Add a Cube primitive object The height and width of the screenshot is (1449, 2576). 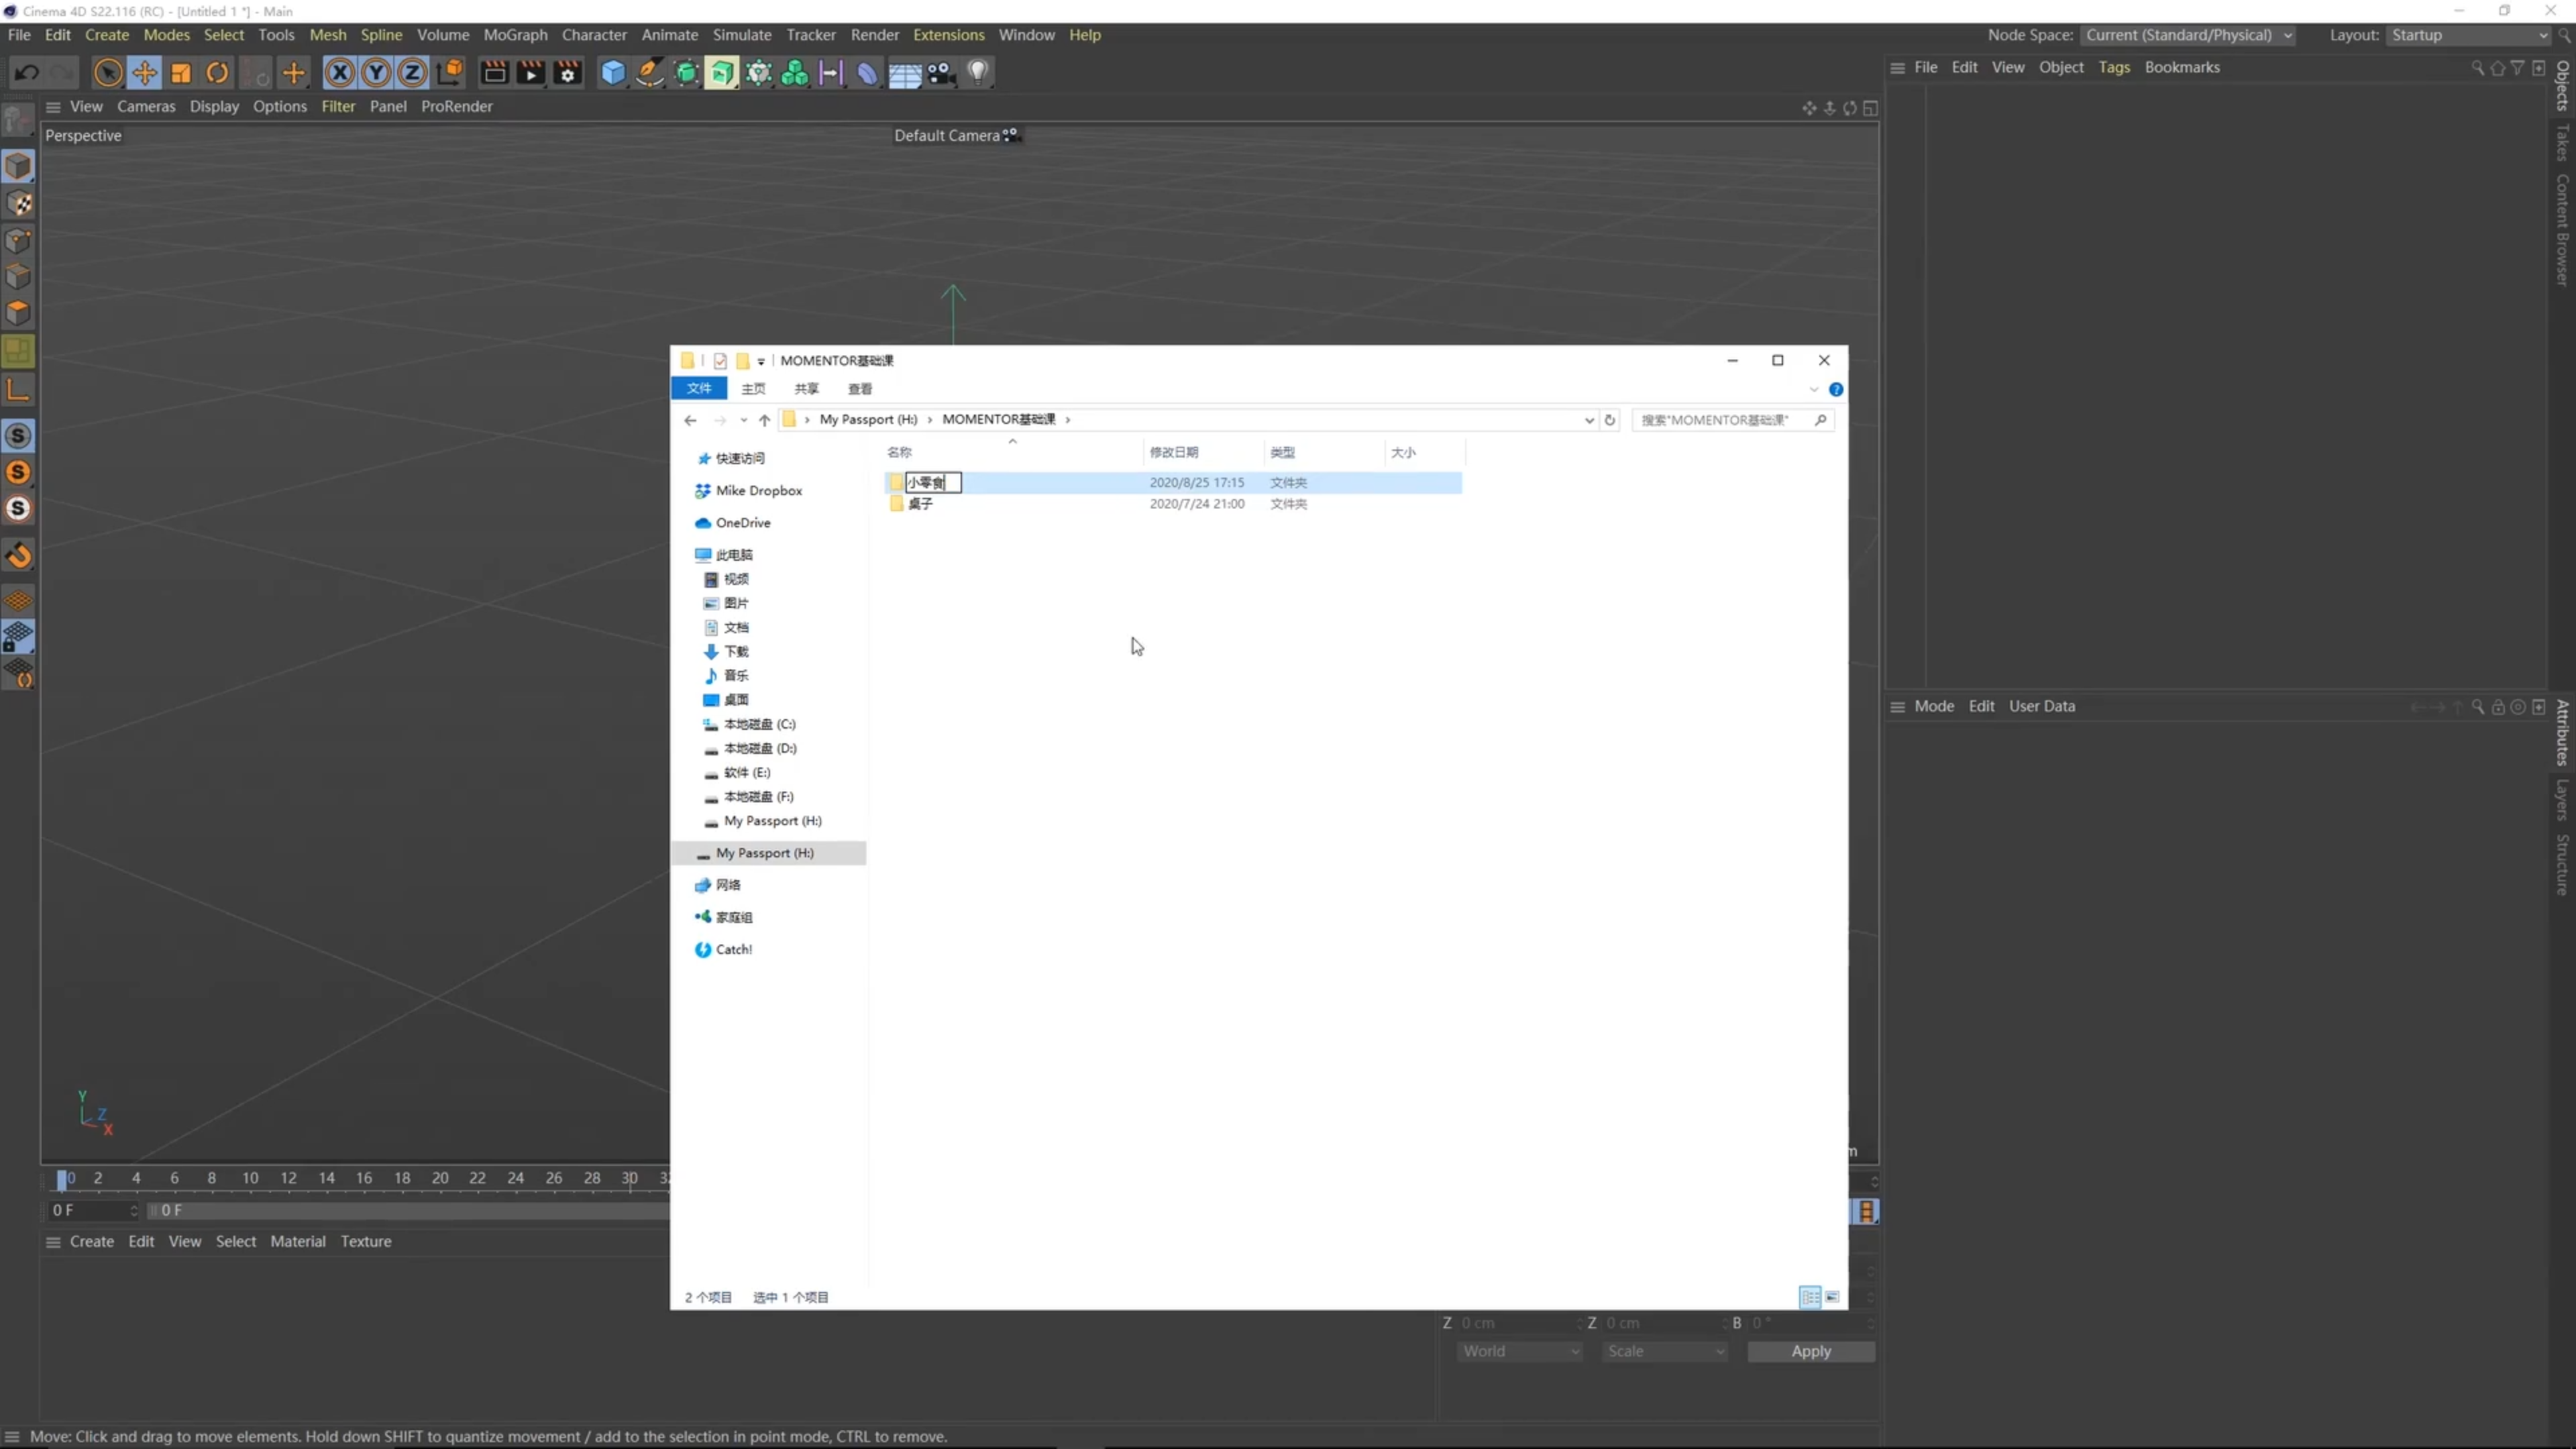point(613,72)
